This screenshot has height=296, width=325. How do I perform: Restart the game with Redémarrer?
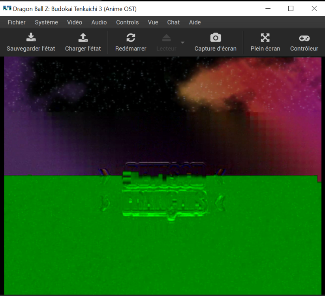131,38
